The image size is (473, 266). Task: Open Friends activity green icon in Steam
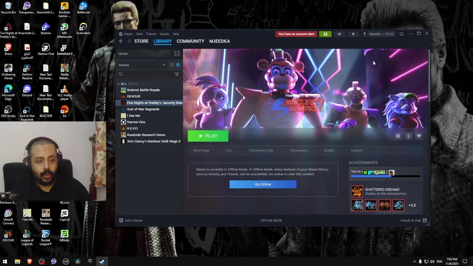325,34
